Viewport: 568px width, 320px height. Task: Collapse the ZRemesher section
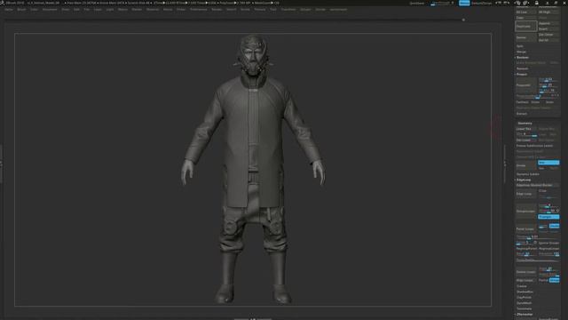525,314
